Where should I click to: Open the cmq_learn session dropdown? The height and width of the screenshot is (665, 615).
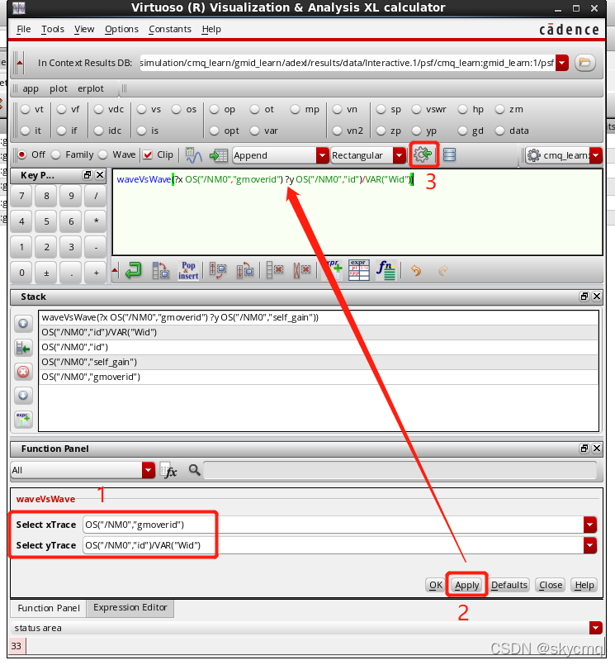(x=596, y=155)
